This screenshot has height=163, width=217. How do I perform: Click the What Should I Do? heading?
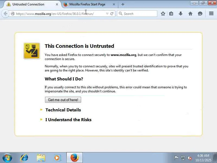click(64, 79)
